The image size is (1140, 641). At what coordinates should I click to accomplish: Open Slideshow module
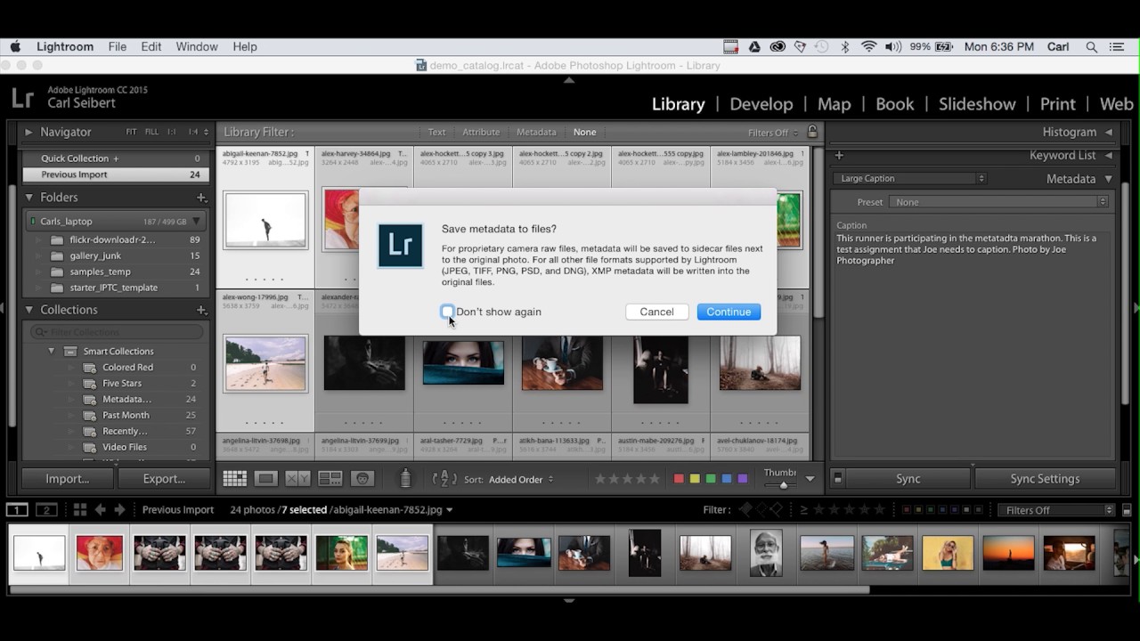pos(976,104)
